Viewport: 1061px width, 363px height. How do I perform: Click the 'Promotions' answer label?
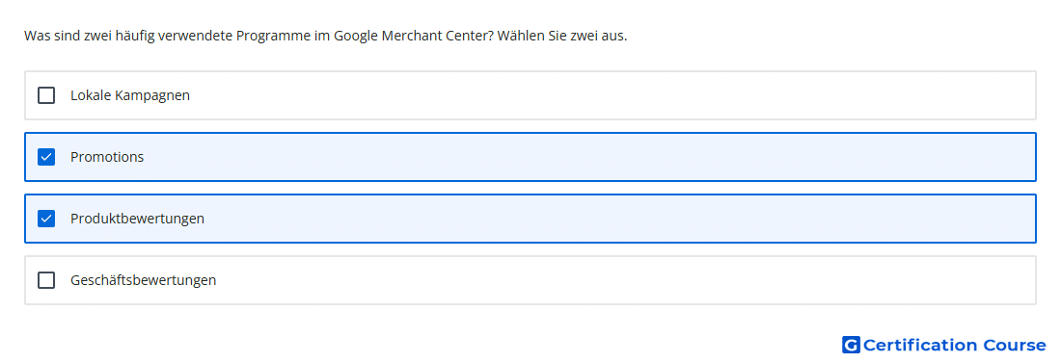coord(107,157)
